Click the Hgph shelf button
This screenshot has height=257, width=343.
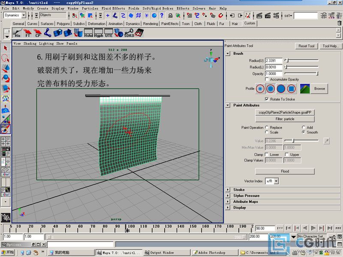click(x=99, y=33)
